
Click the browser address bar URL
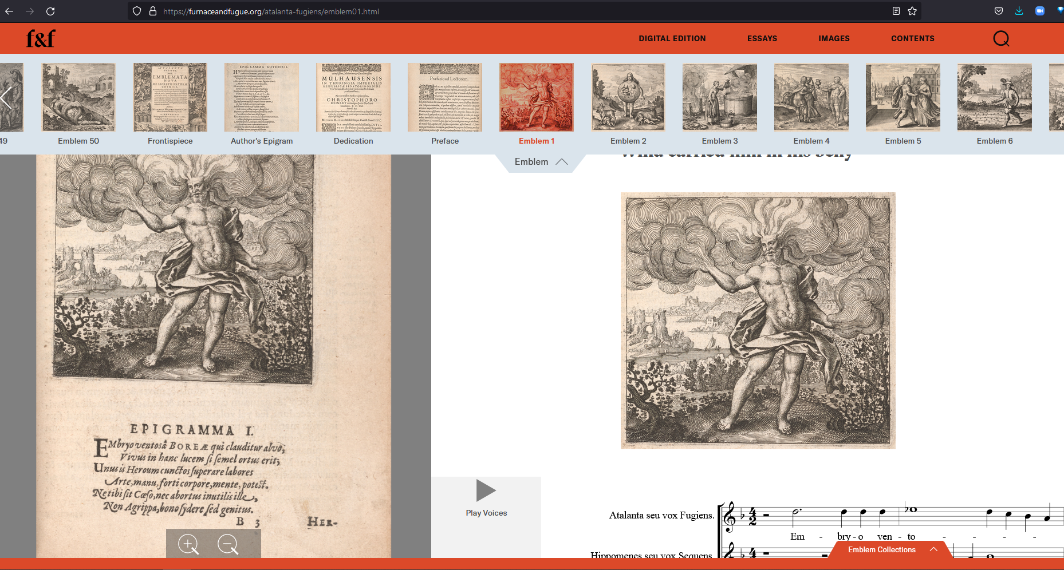(x=271, y=11)
